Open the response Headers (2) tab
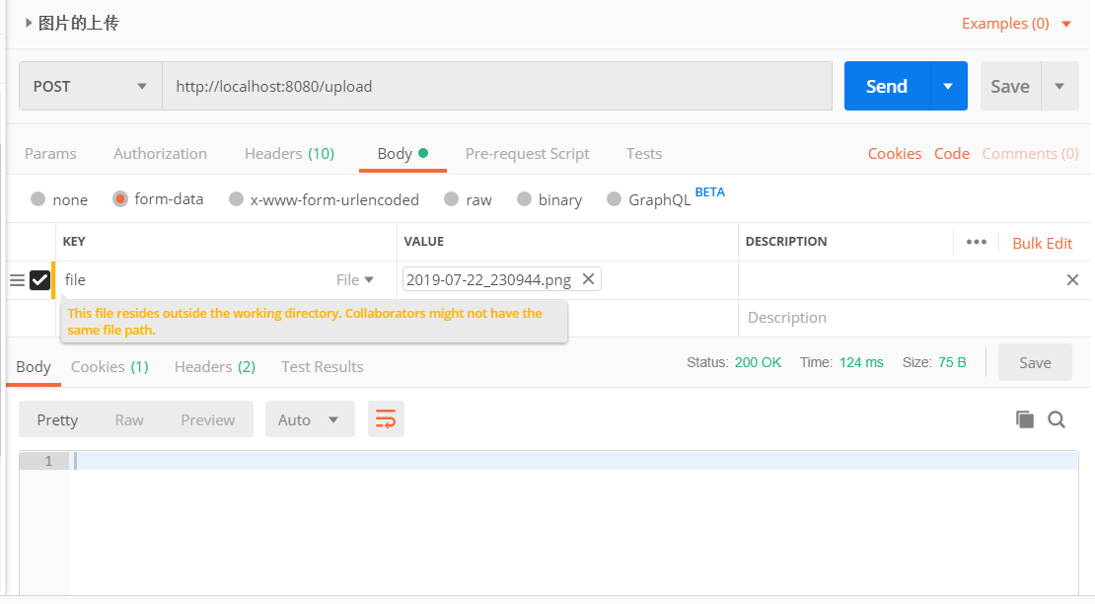The height and width of the screenshot is (604, 1095). 215,366
